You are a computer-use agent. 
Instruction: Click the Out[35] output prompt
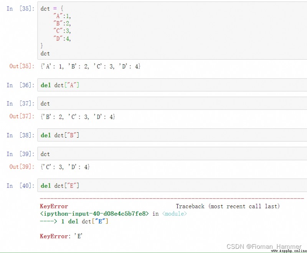pos(22,66)
